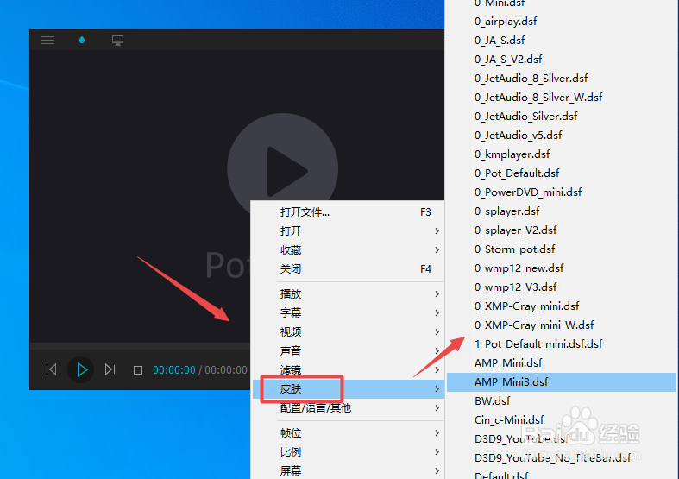The width and height of the screenshot is (679, 479).
Task: Expand arrow beside 播放
Action: point(437,293)
